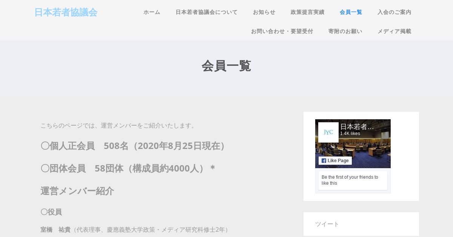This screenshot has height=237, width=453.
Task: Open 日本若者協議会について menu item
Action: (x=206, y=12)
